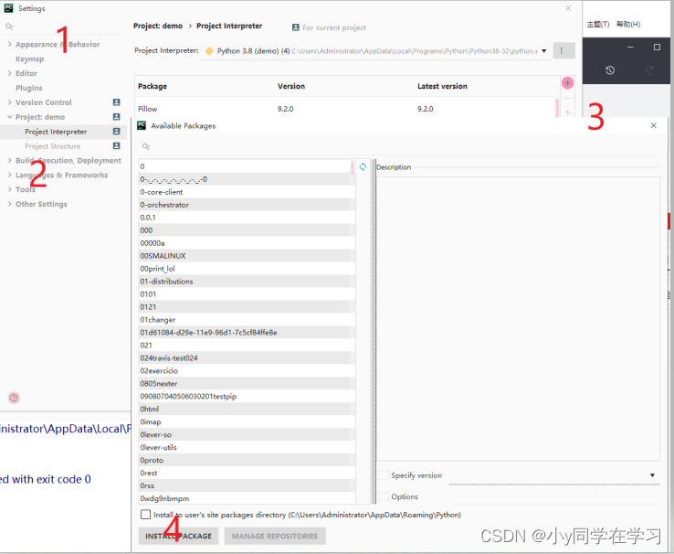The image size is (674, 554).
Task: Click the Package column header
Action: pyautogui.click(x=153, y=86)
